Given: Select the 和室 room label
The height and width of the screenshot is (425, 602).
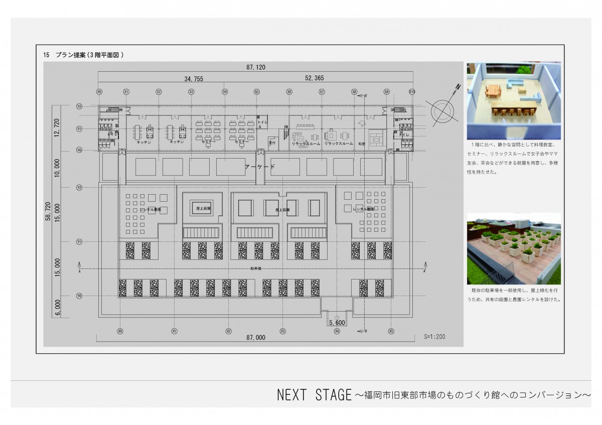Looking at the screenshot, I should (x=362, y=144).
